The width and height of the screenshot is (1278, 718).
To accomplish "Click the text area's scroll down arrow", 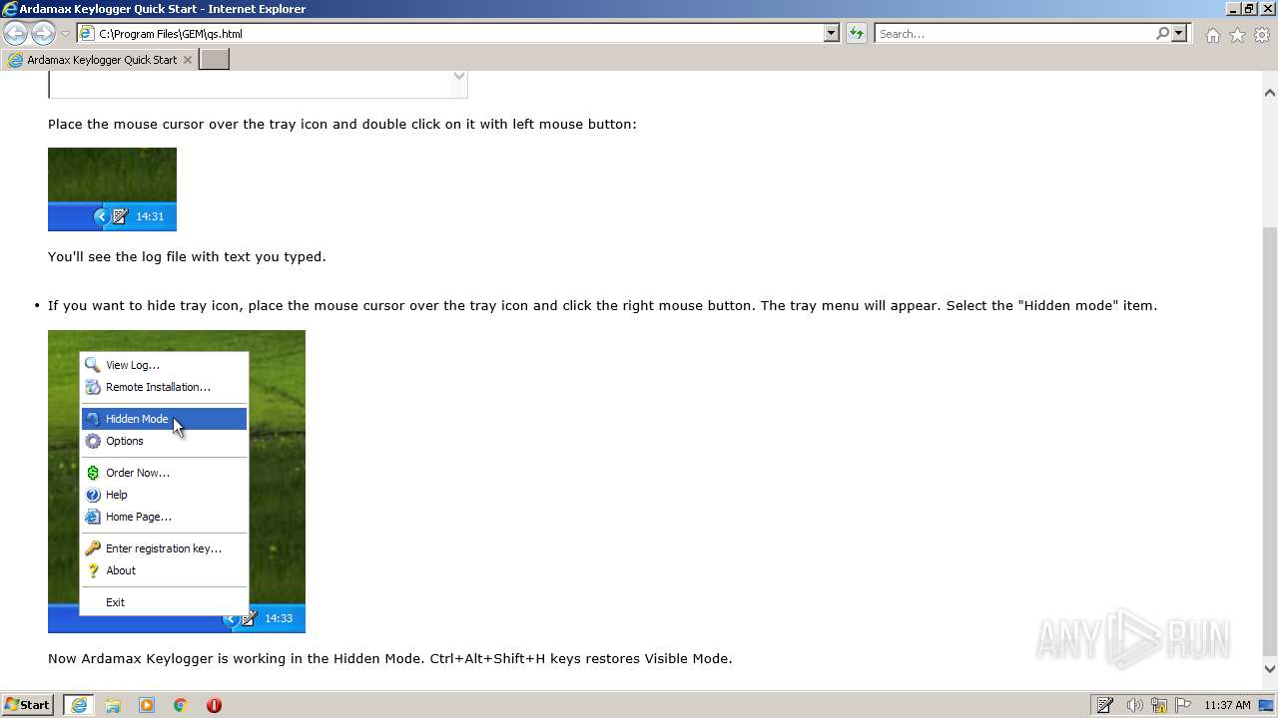I will tap(459, 76).
